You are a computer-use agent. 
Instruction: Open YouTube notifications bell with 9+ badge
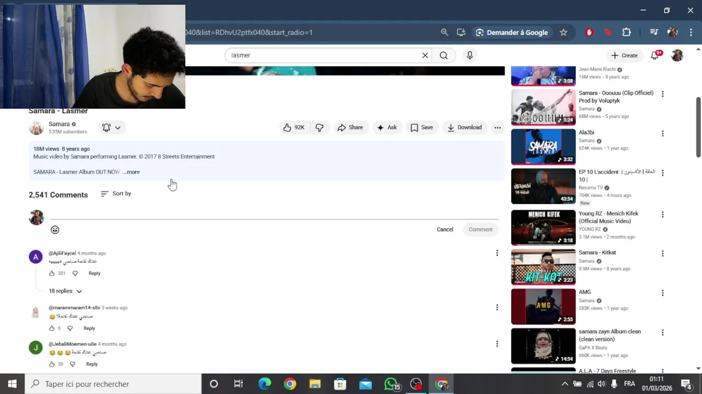[x=655, y=55]
